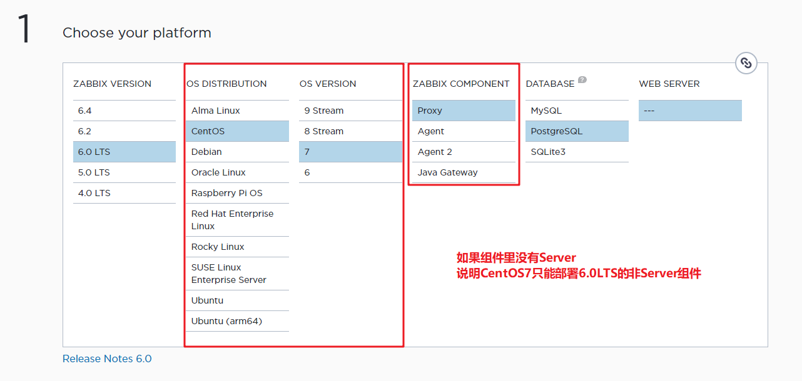
Task: Pick Zabbix version 5.0 LTS
Action: click(124, 172)
